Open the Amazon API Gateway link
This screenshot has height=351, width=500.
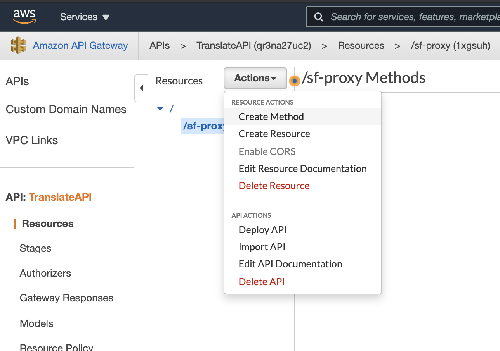pyautogui.click(x=80, y=46)
